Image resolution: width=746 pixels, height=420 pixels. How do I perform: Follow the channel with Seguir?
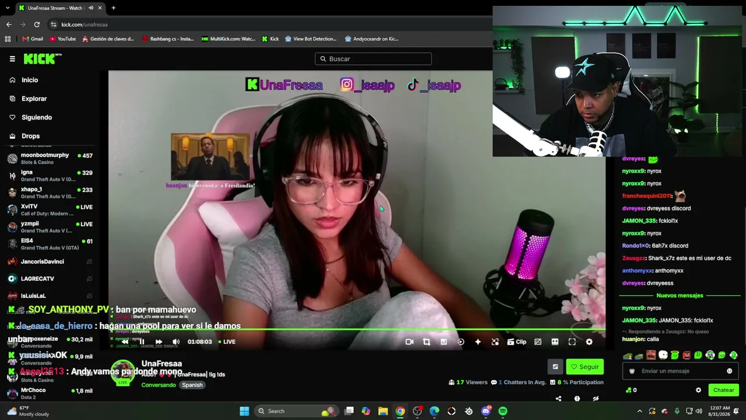[x=585, y=367]
